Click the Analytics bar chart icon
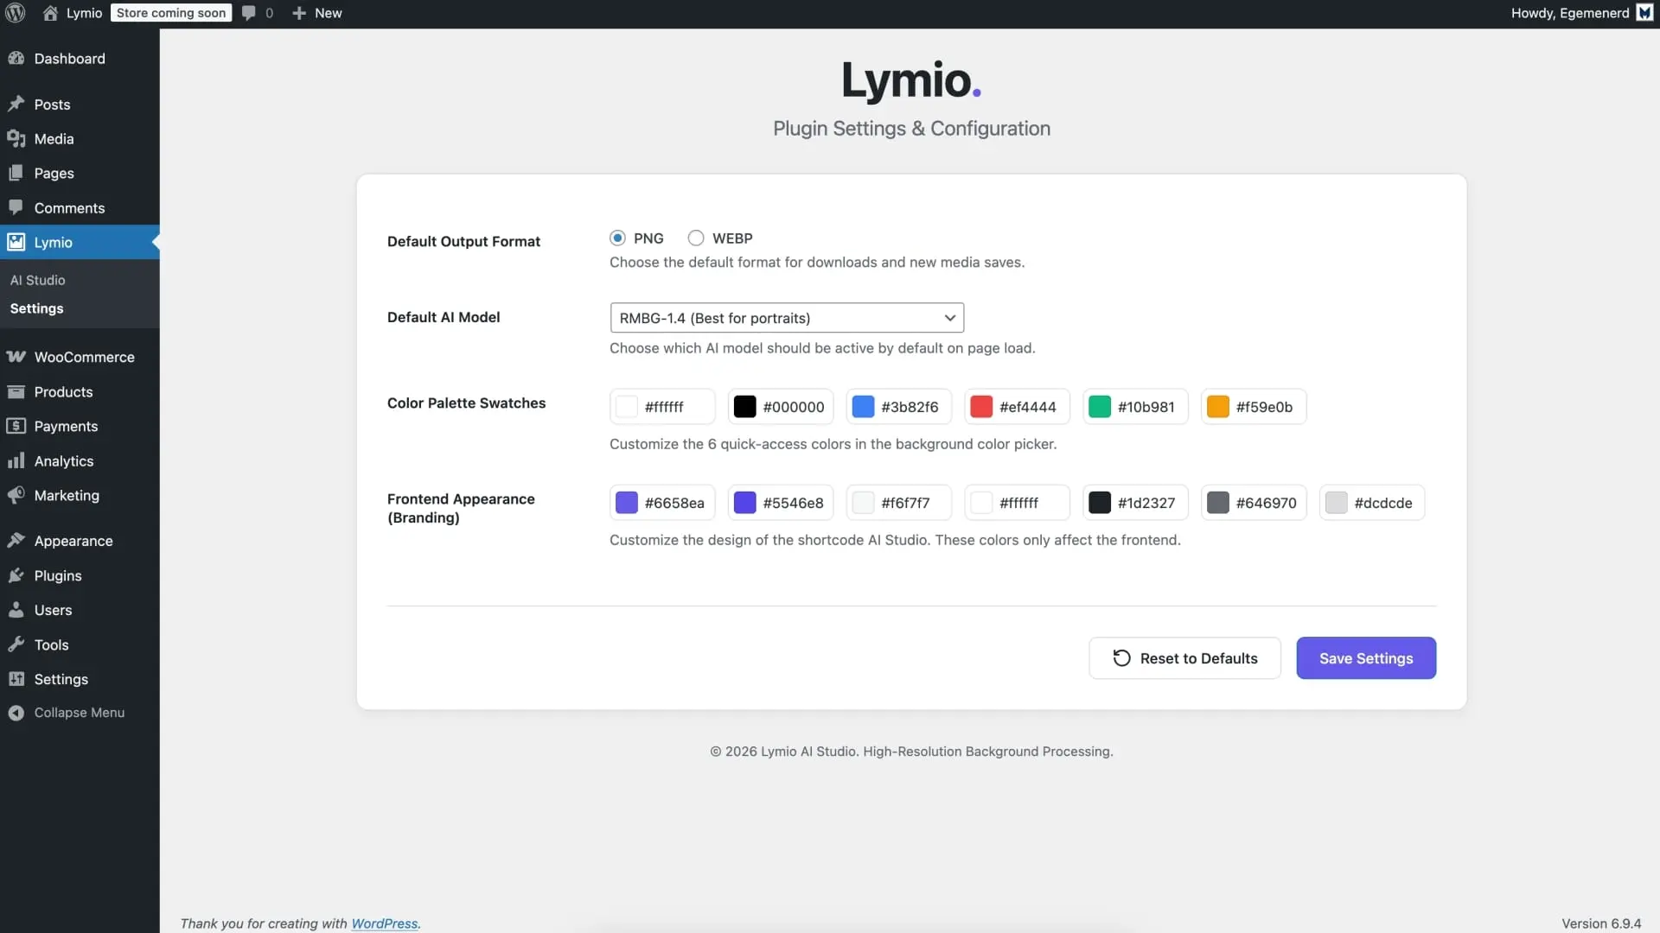The height and width of the screenshot is (933, 1660). coord(16,460)
